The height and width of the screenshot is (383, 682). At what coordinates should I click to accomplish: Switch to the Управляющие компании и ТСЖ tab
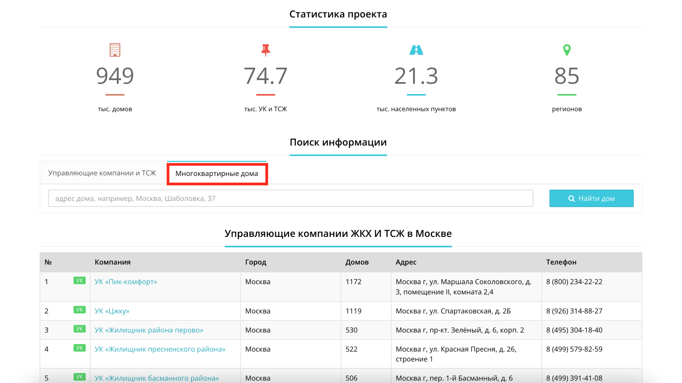[x=102, y=173]
